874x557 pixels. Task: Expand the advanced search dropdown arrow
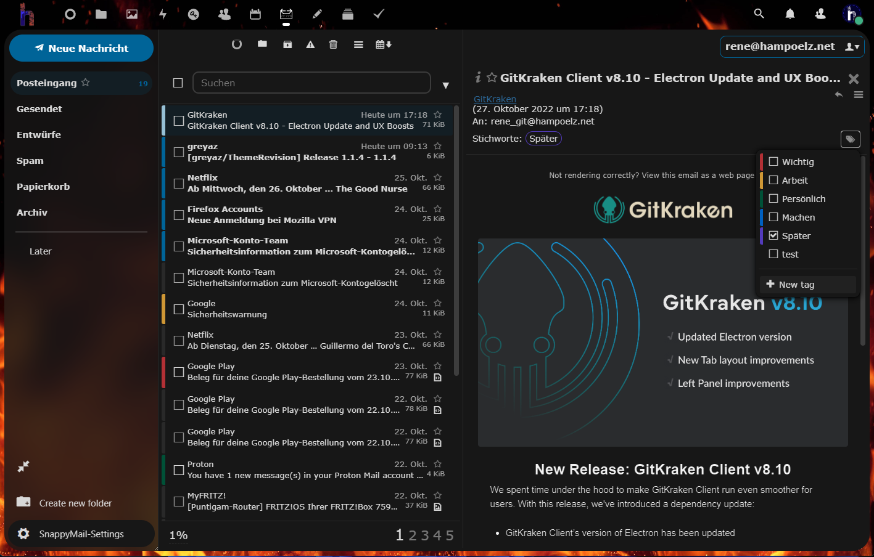[445, 85]
